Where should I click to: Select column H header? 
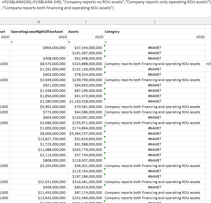39,22
